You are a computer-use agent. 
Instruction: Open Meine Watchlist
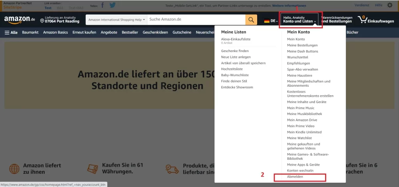click(x=300, y=138)
